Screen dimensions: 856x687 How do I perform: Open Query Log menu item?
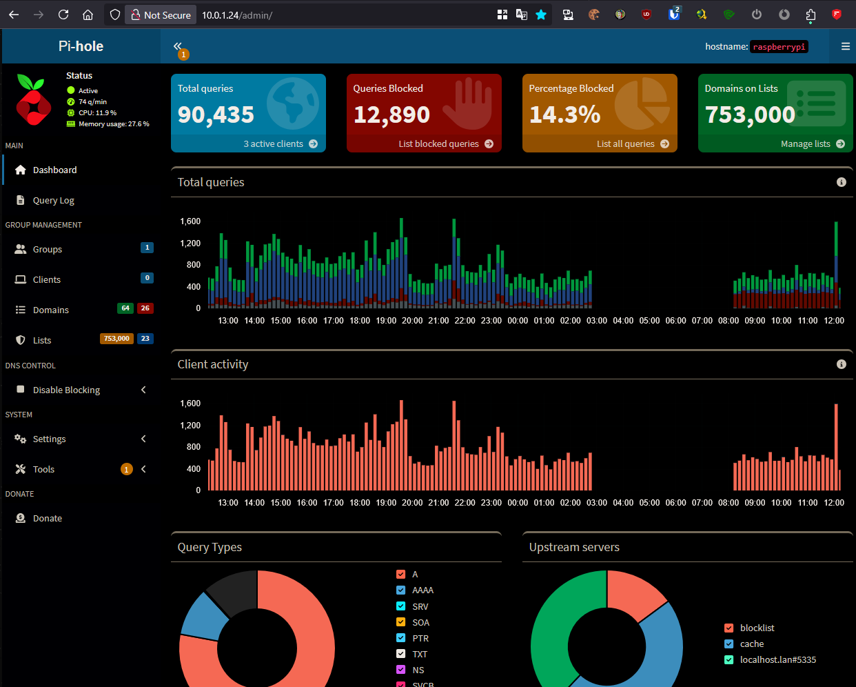[81, 200]
